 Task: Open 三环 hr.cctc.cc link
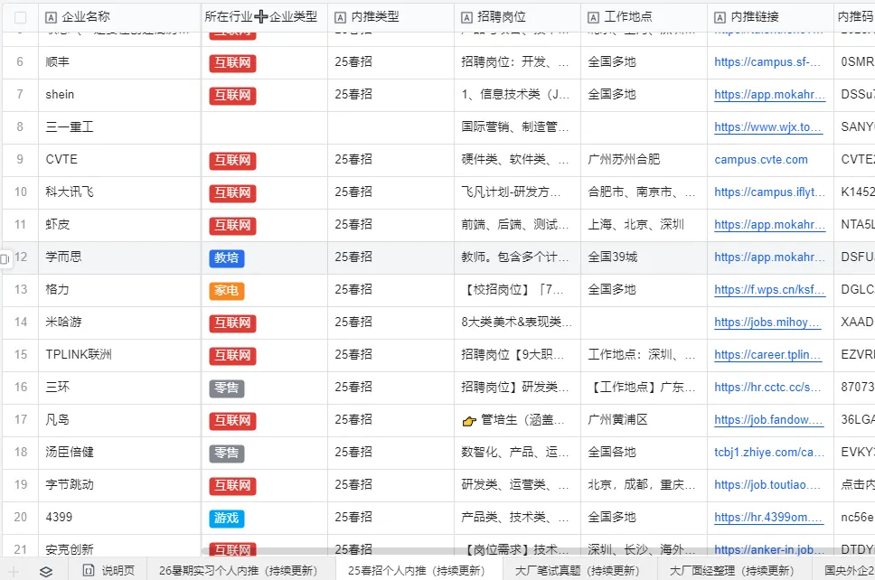(x=767, y=387)
